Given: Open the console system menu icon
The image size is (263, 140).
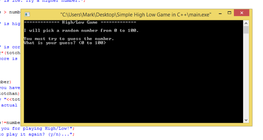Looking at the screenshot, I should point(27,14).
